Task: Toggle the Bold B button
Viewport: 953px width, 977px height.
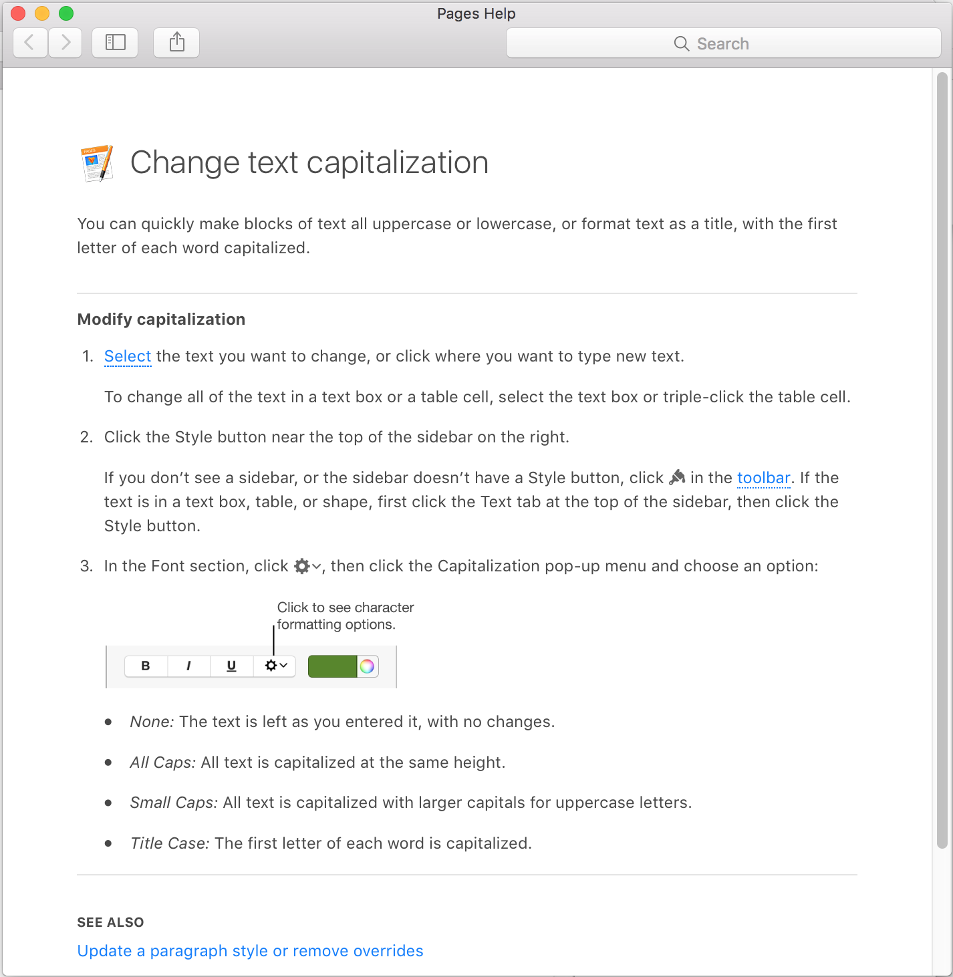Action: click(146, 666)
